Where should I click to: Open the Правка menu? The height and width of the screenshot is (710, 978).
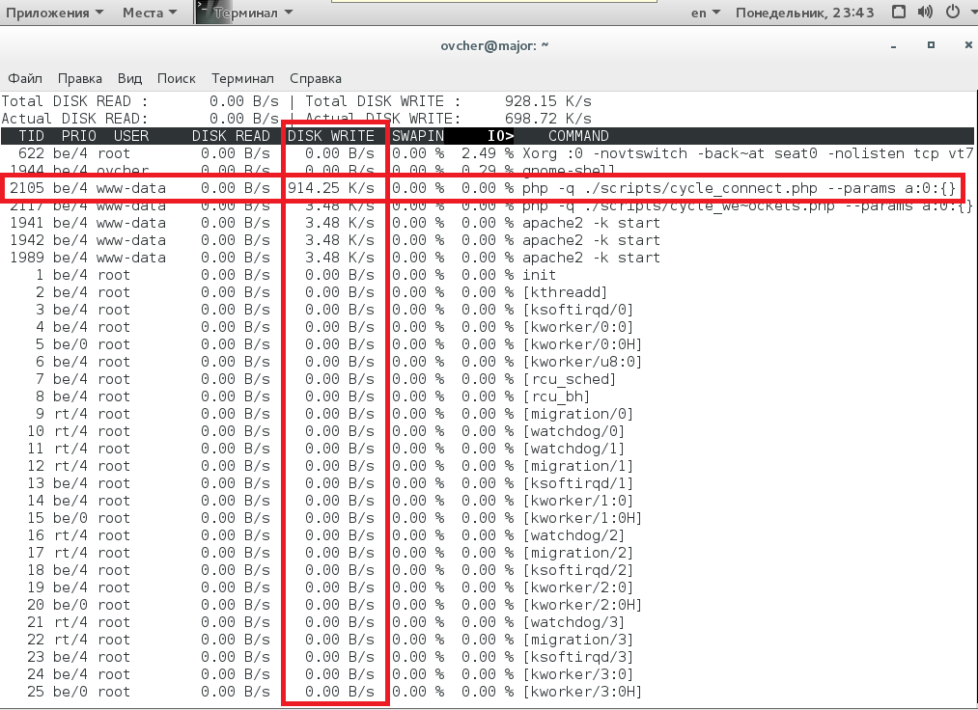pos(80,78)
